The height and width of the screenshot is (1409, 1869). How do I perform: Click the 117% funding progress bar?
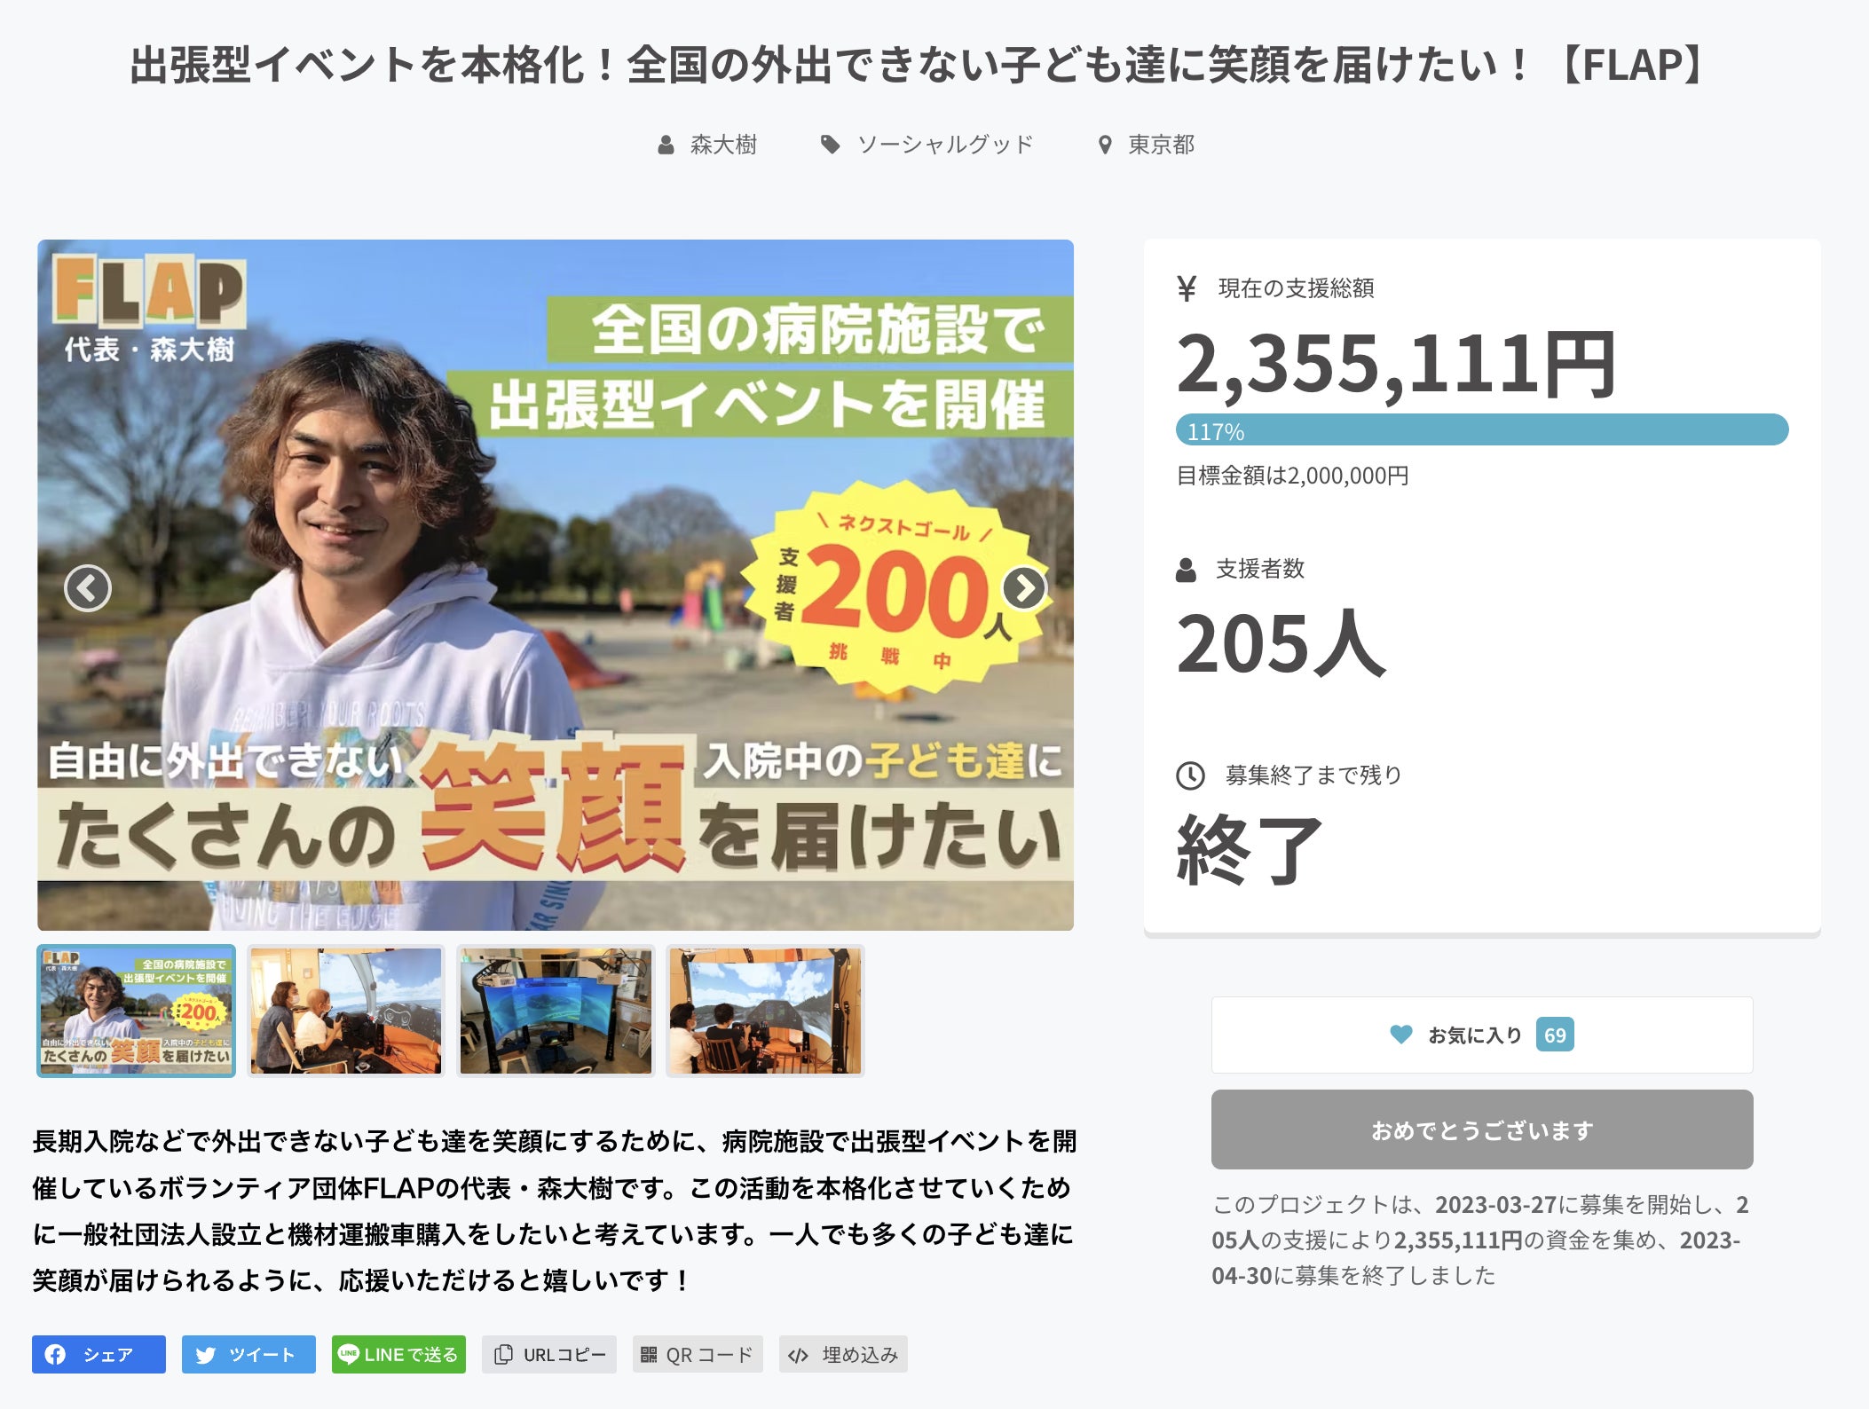tap(1482, 430)
